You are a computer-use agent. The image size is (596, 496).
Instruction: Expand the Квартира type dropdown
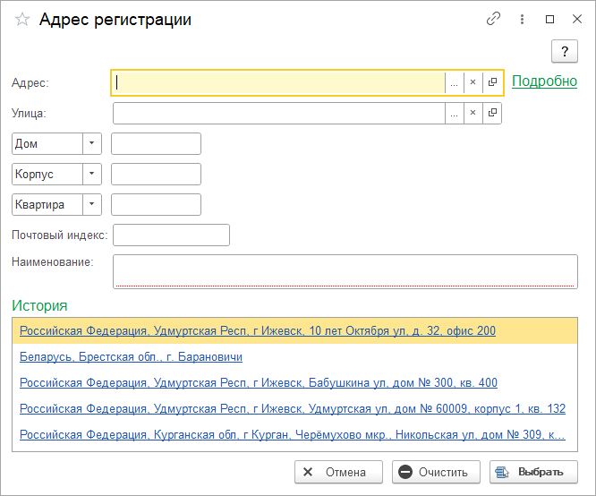coord(92,204)
